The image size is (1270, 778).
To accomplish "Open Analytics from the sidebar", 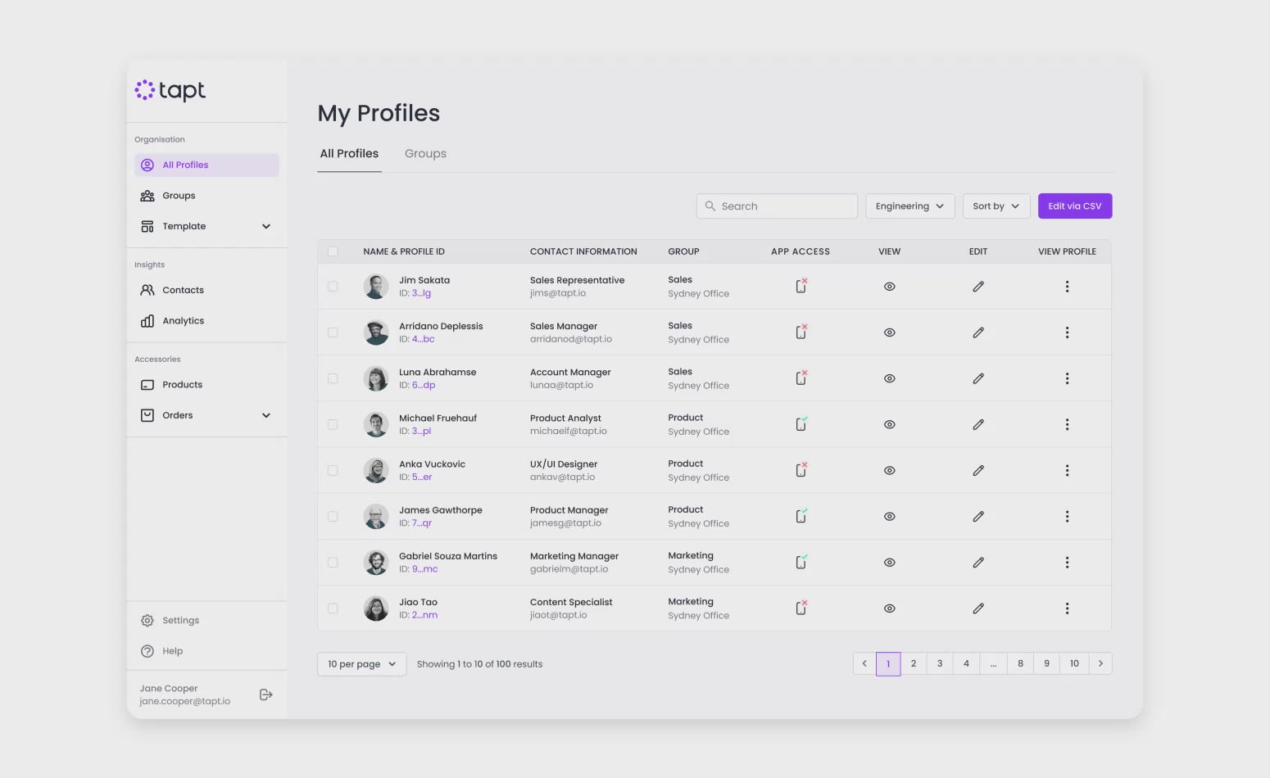I will 182,321.
